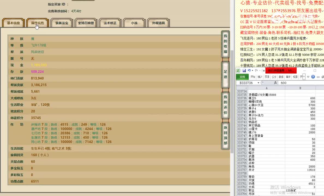The height and width of the screenshot is (196, 324).
Task: Click the 我的还价 side button
Action: pos(225,105)
